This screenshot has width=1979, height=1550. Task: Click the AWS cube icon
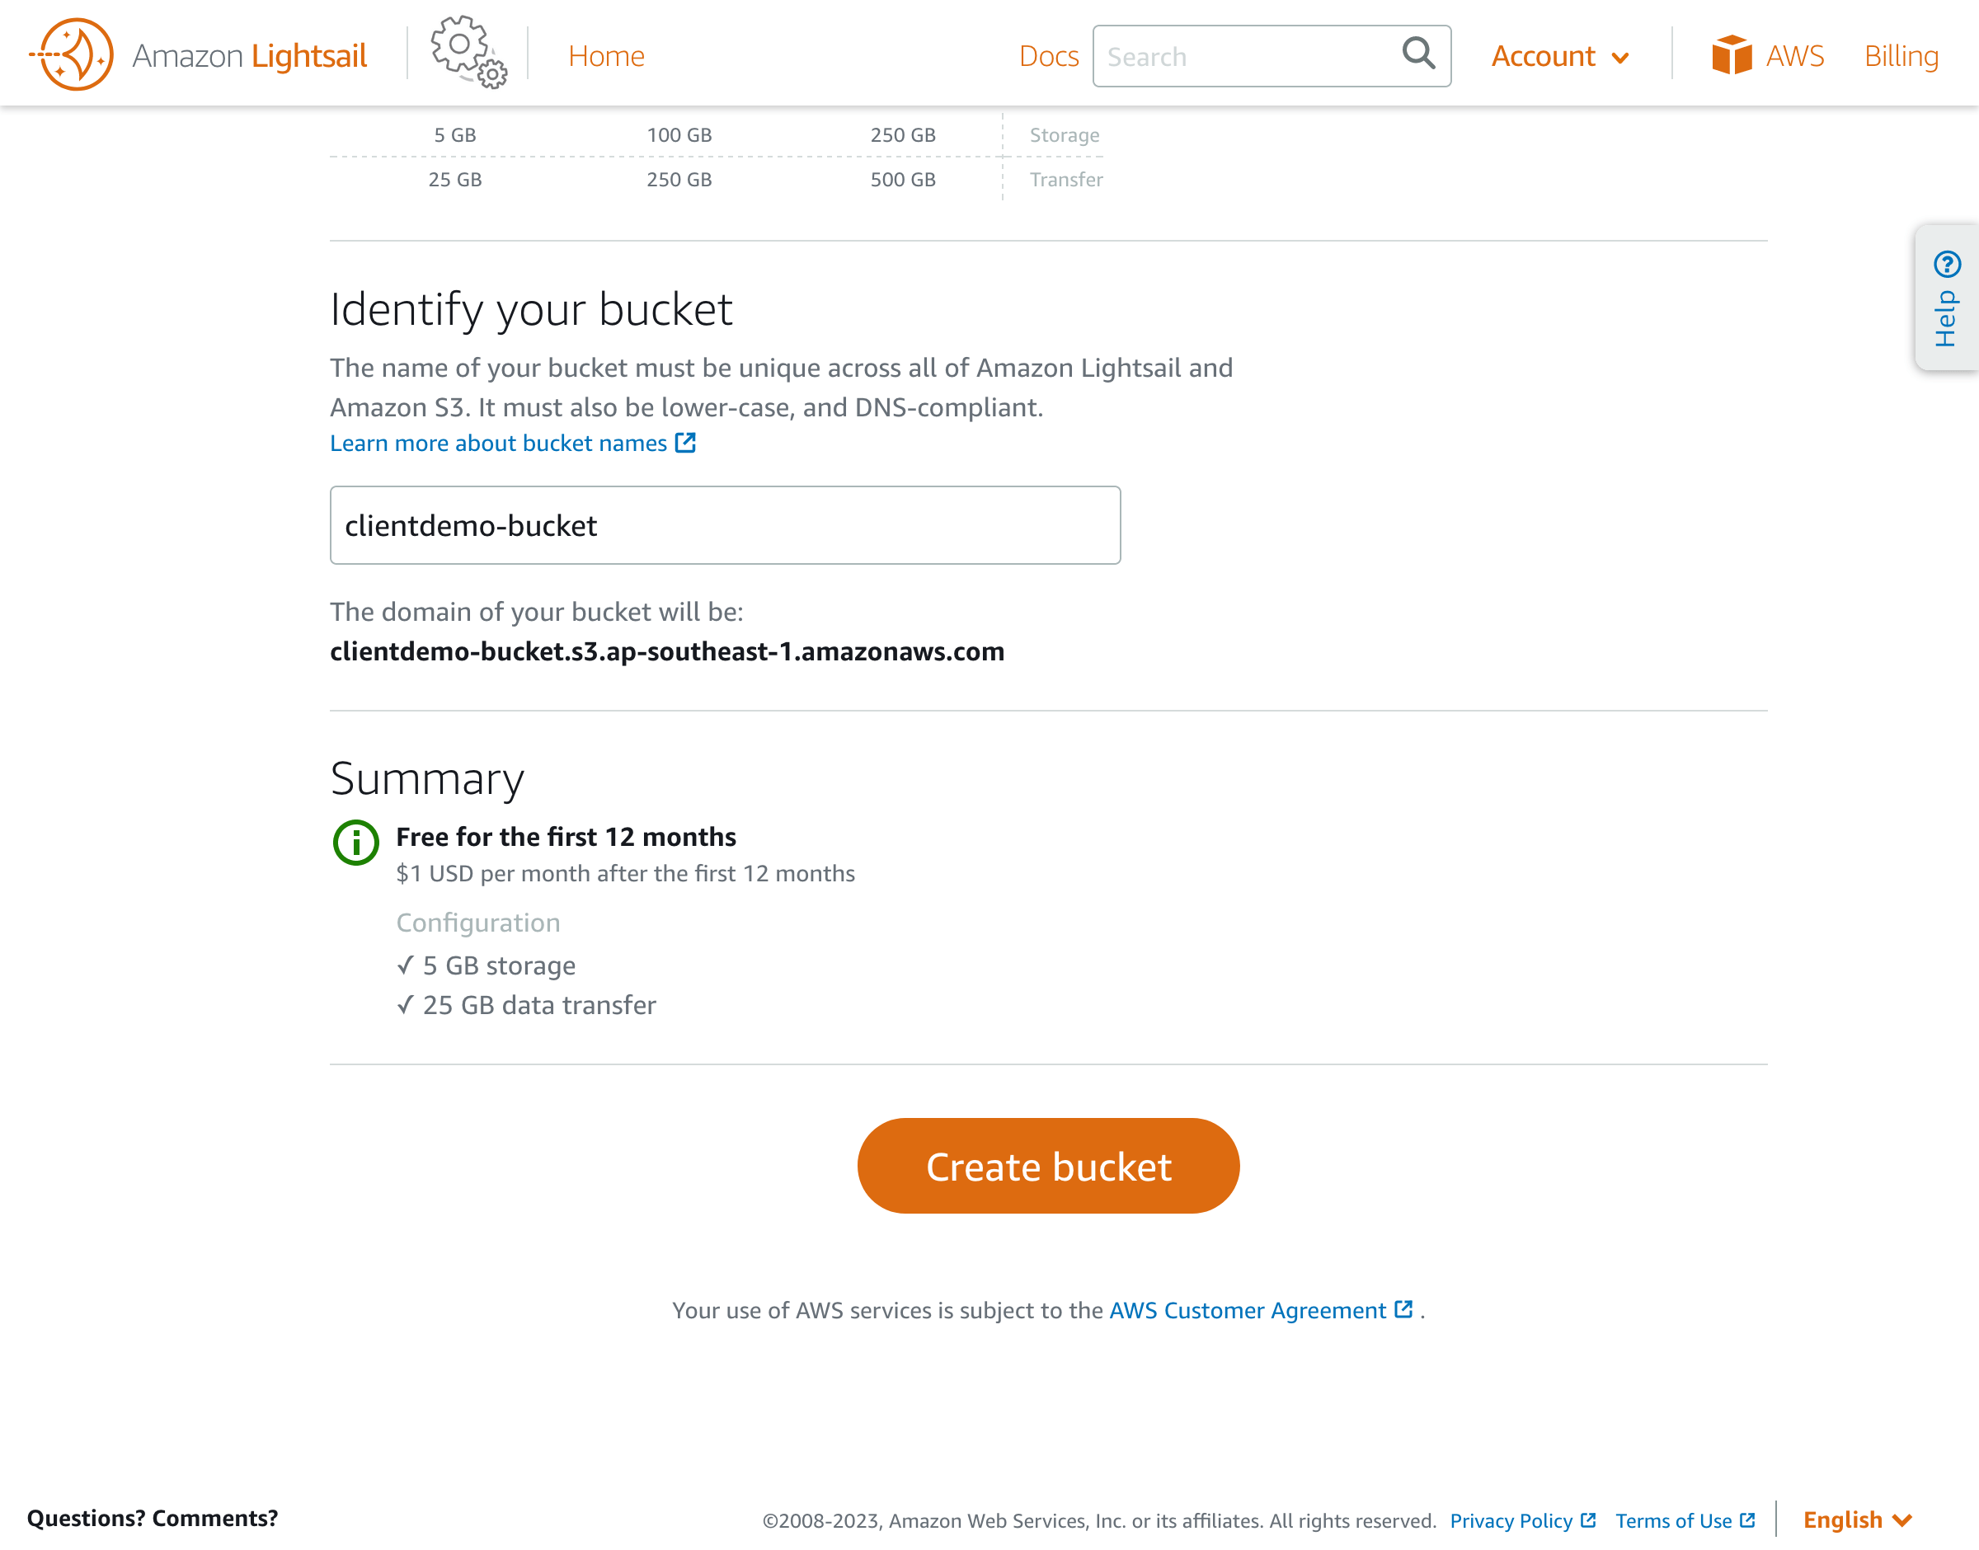pyautogui.click(x=1732, y=55)
